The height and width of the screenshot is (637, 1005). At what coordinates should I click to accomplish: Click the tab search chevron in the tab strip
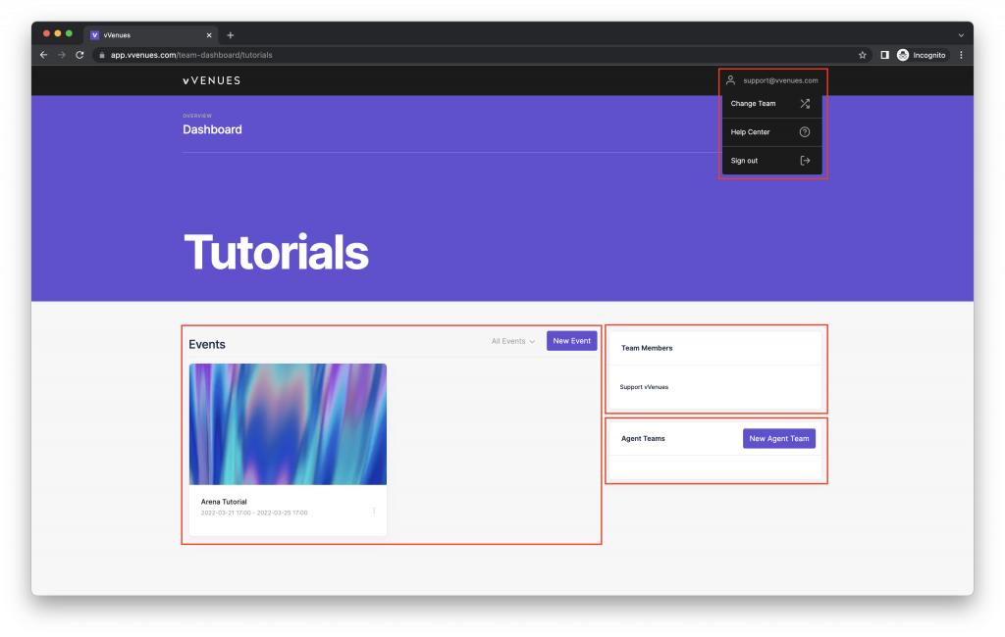[961, 35]
